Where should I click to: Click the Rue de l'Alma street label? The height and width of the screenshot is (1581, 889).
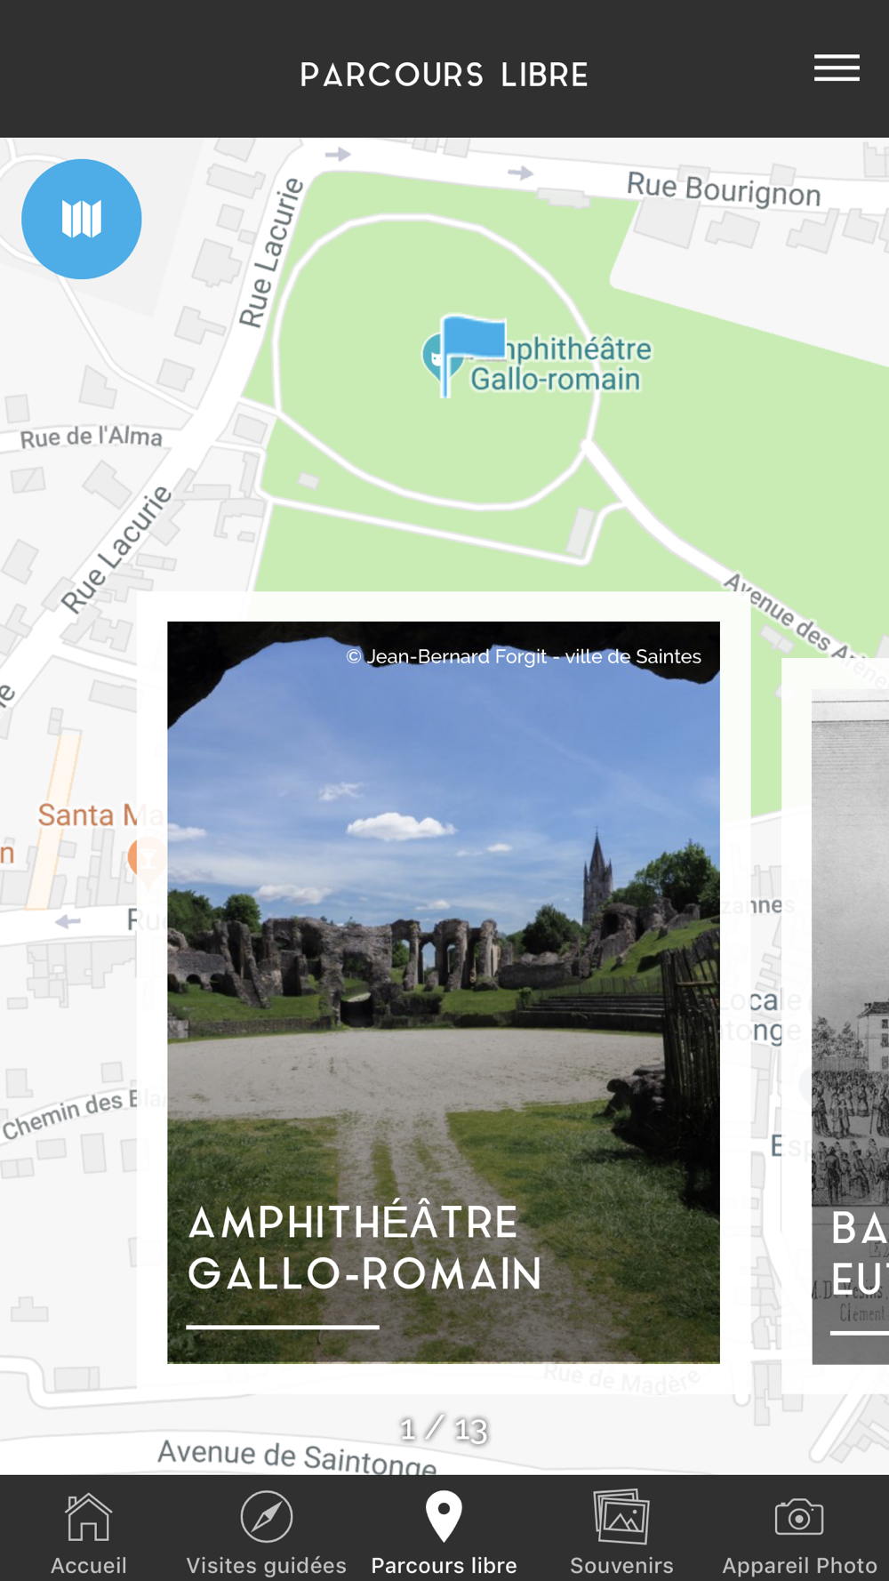[x=92, y=437]
